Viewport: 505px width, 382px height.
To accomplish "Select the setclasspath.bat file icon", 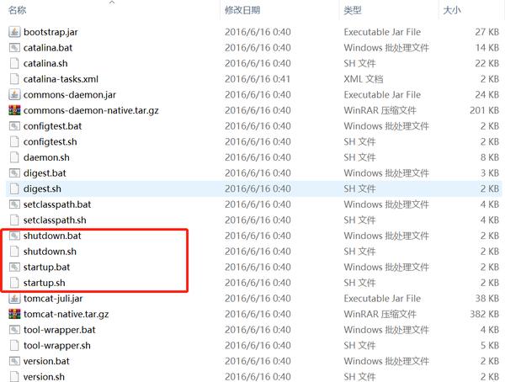I will [x=14, y=204].
